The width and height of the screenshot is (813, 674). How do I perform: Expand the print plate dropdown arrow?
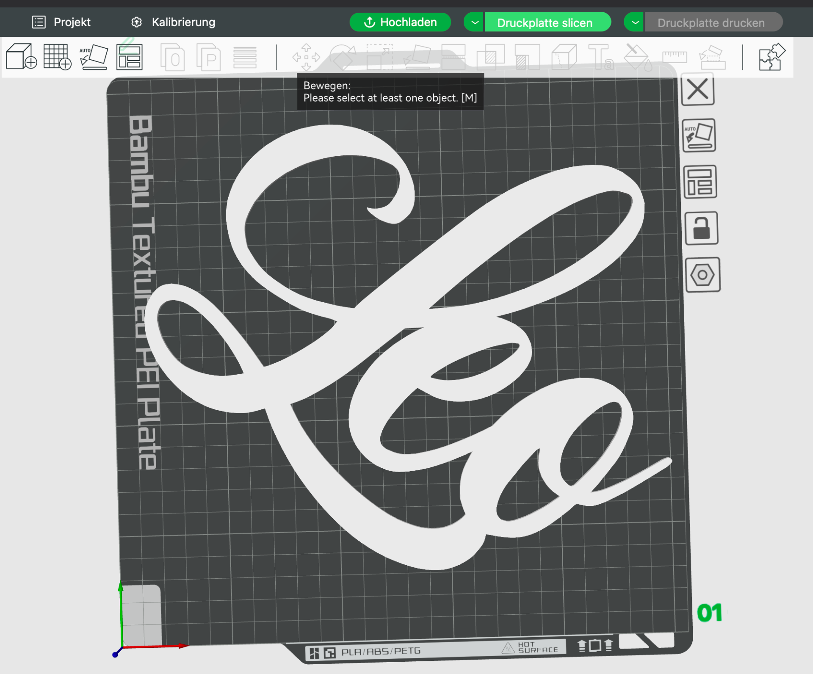[634, 22]
